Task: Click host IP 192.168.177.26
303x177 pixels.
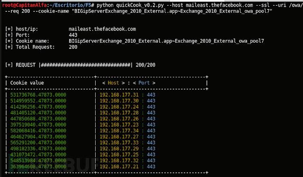Action: [x=119, y=119]
